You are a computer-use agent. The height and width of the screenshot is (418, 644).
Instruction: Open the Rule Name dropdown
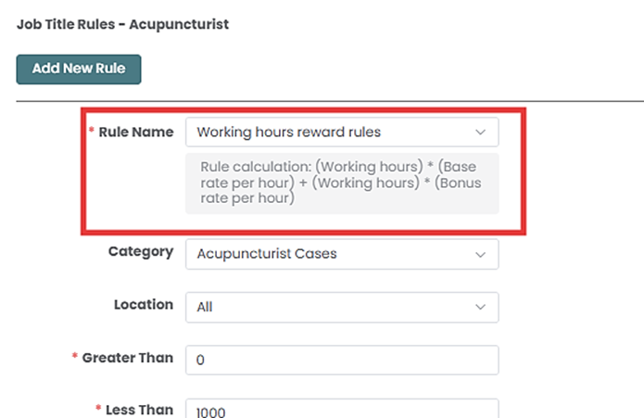341,133
